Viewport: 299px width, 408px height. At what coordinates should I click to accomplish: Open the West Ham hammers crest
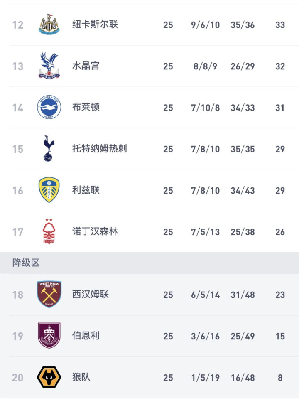pos(49,294)
